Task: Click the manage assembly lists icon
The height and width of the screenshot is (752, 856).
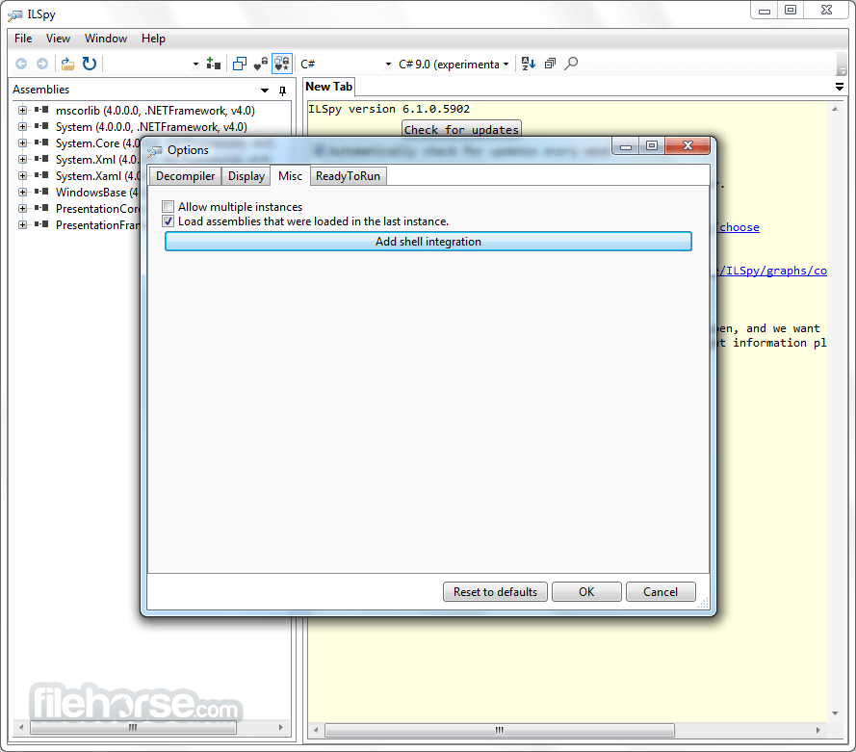Action: (214, 64)
